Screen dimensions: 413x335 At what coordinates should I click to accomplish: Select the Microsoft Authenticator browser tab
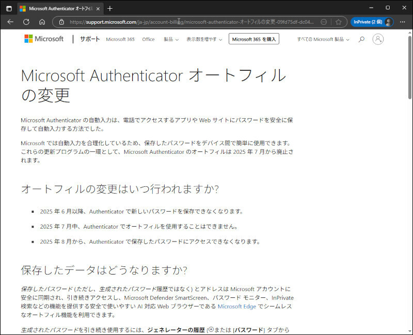(x=60, y=9)
